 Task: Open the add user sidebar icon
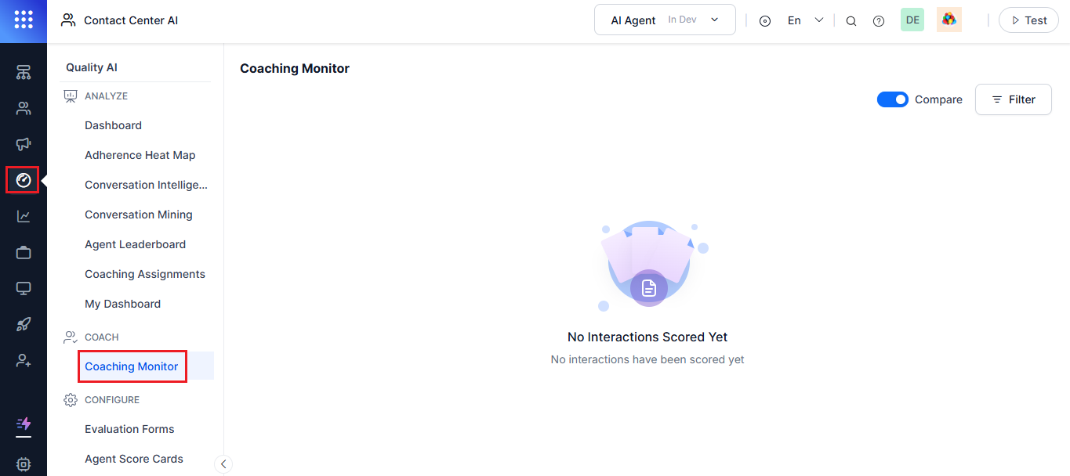[24, 360]
